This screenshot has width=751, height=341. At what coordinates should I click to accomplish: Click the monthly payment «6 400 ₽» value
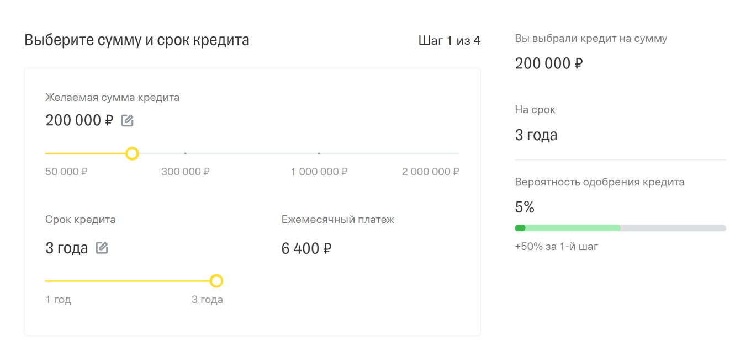point(306,248)
